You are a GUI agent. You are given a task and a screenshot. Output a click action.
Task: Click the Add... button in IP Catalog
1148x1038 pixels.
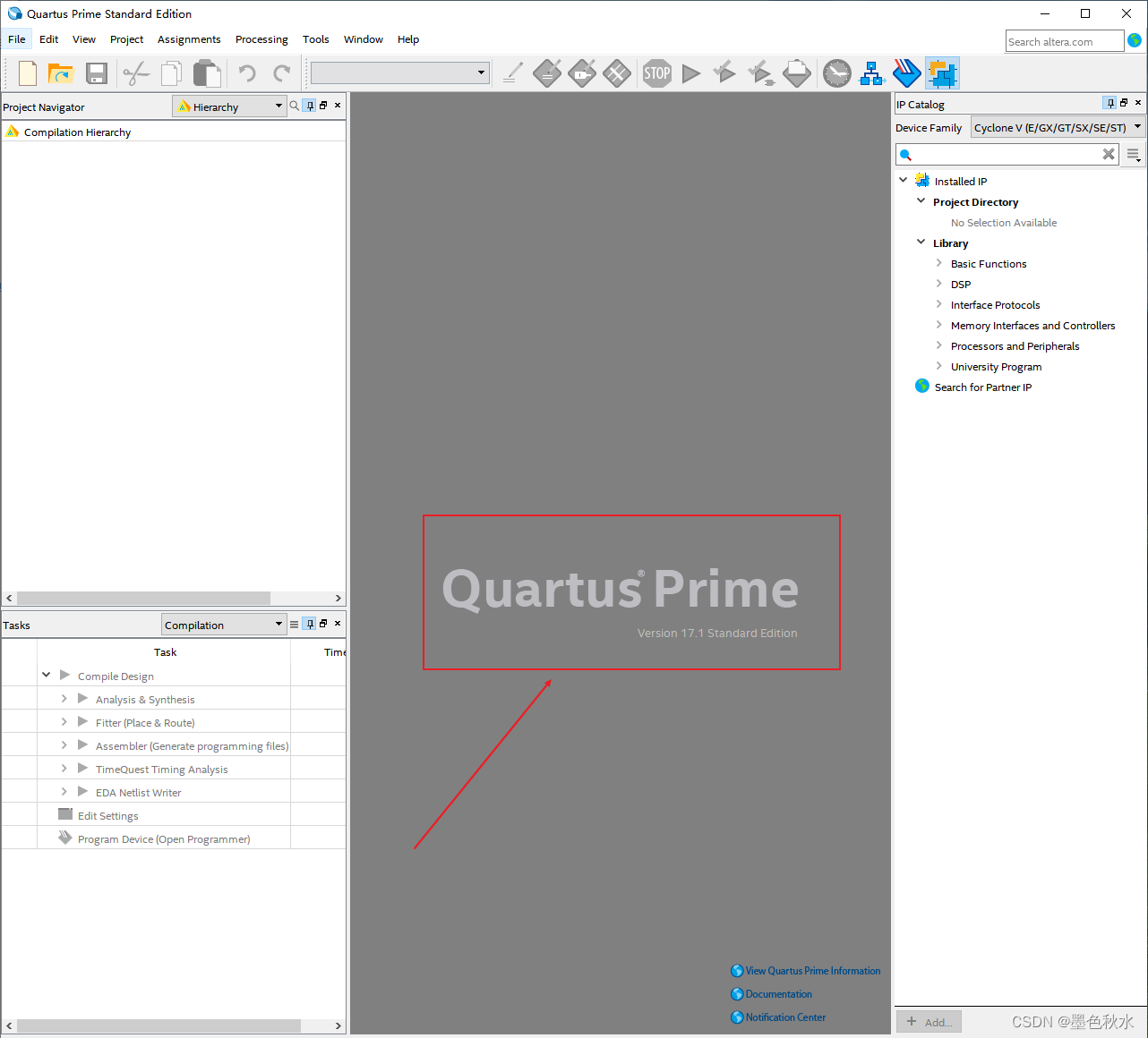(x=929, y=1021)
